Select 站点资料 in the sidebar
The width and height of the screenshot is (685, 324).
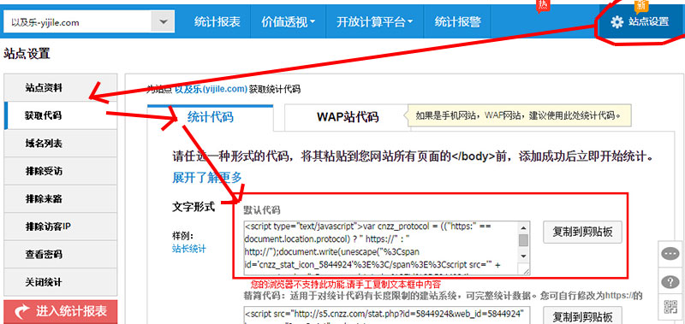(x=61, y=88)
